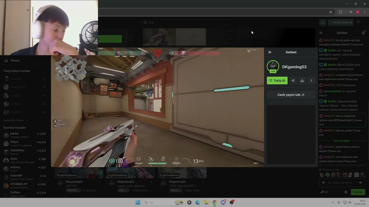Bookmark this page with star icon
The height and width of the screenshot is (207, 369).
(x=331, y=12)
